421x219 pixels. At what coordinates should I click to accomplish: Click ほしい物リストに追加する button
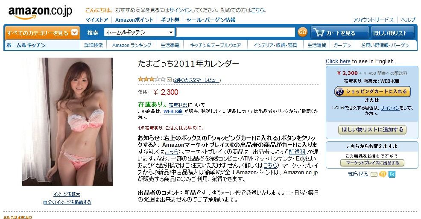click(372, 130)
